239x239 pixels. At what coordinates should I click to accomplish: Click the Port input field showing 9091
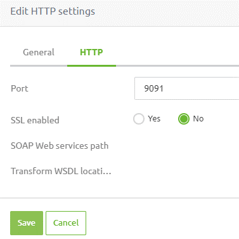point(187,88)
